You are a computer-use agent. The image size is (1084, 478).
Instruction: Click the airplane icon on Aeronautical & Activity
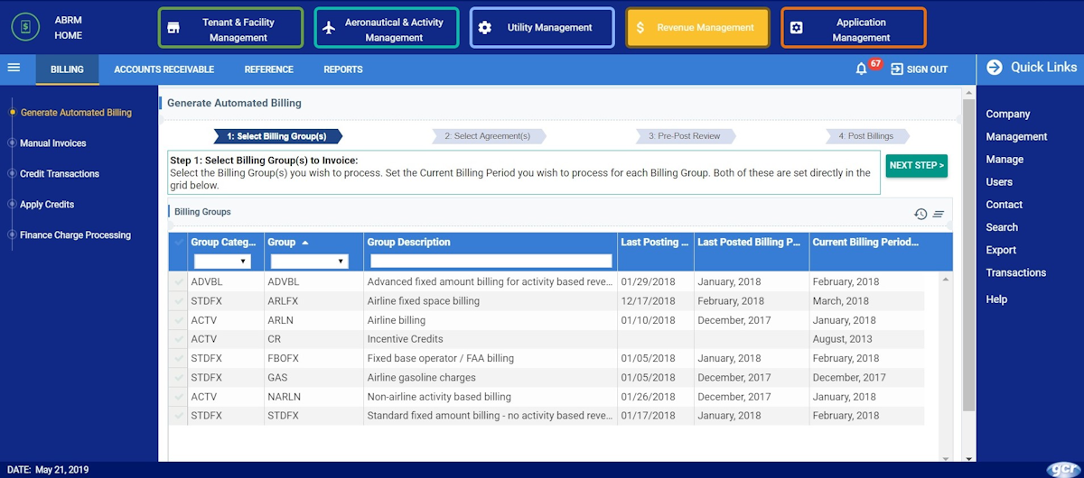[329, 28]
